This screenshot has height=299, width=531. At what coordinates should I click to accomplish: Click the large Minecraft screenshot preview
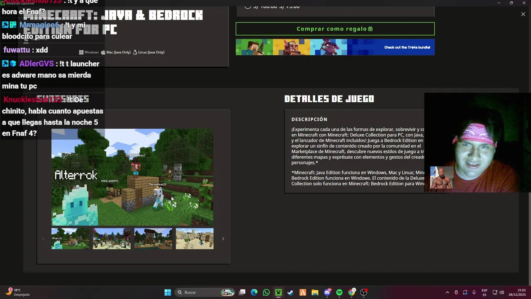[x=132, y=177]
